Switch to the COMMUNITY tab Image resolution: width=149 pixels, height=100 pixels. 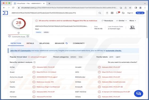click(x=79, y=43)
